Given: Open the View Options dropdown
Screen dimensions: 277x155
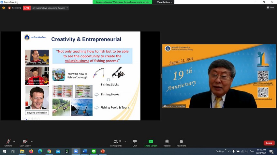Looking at the screenshot, I should click(165, 2).
